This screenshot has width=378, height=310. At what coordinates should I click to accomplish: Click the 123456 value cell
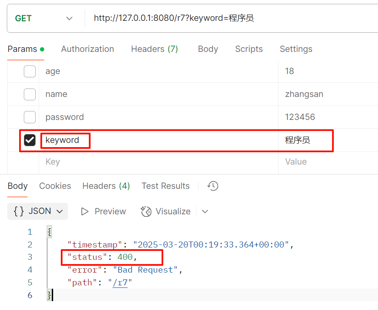328,117
